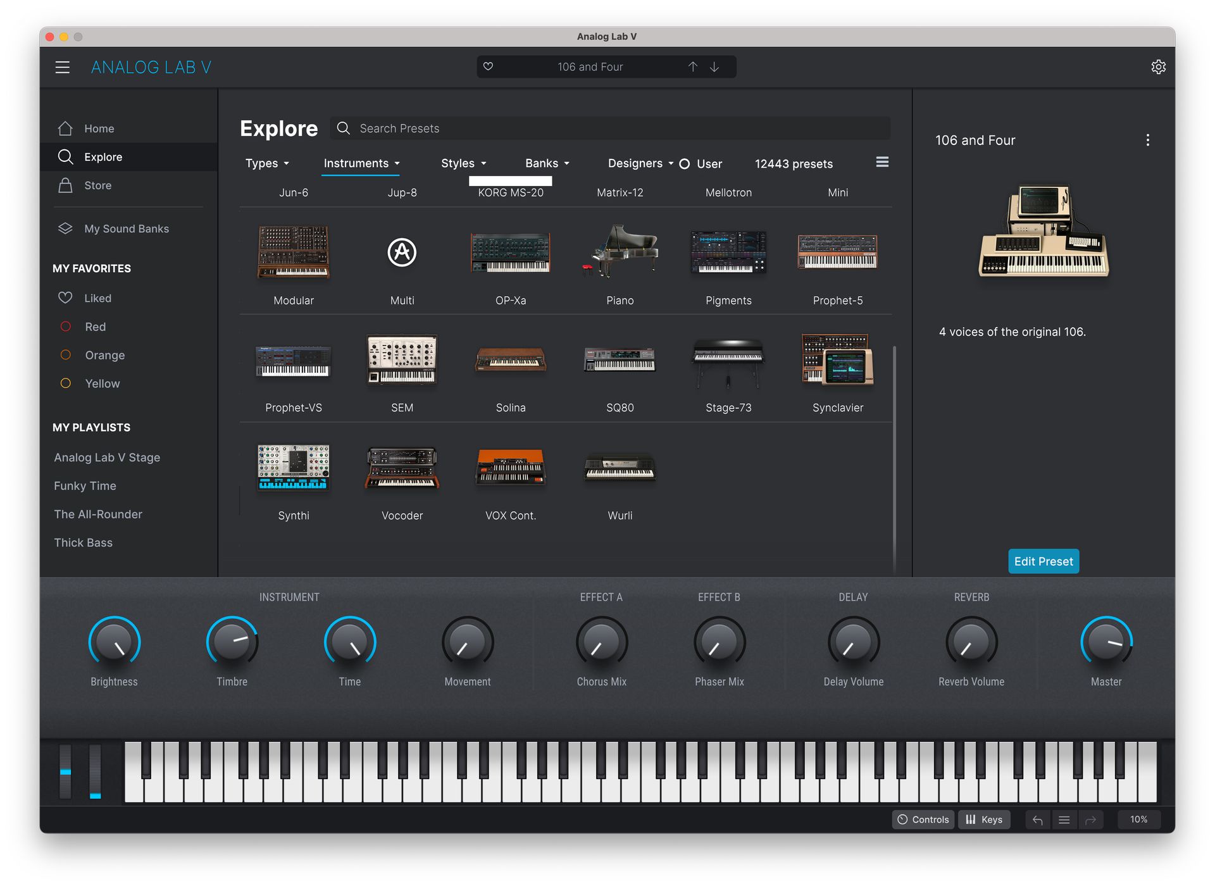This screenshot has height=886, width=1215.
Task: Show Liked favorites
Action: point(129,298)
